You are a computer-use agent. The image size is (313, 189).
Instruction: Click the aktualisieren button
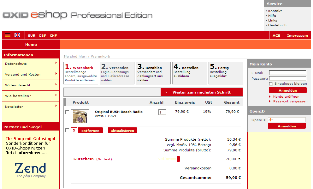point(122,131)
